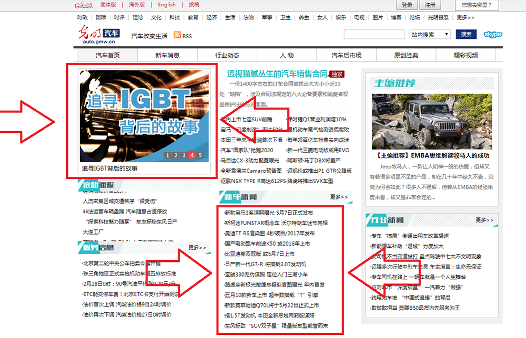Click the small 光明网 logo at top-left
Viewport: 526px width, 338px height.
83,5
